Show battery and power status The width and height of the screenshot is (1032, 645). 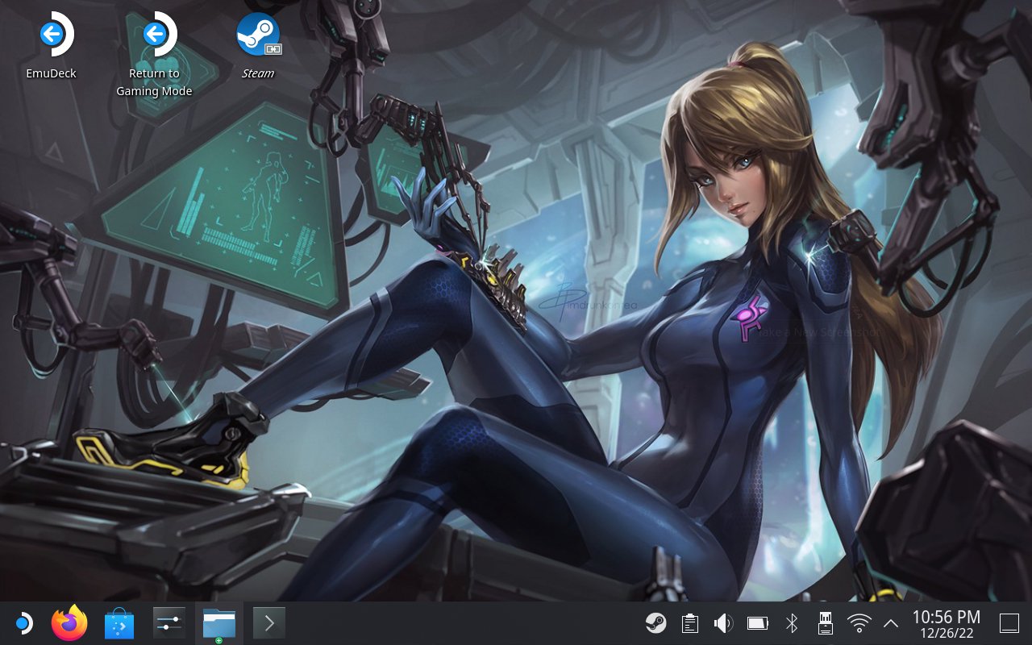pos(758,623)
